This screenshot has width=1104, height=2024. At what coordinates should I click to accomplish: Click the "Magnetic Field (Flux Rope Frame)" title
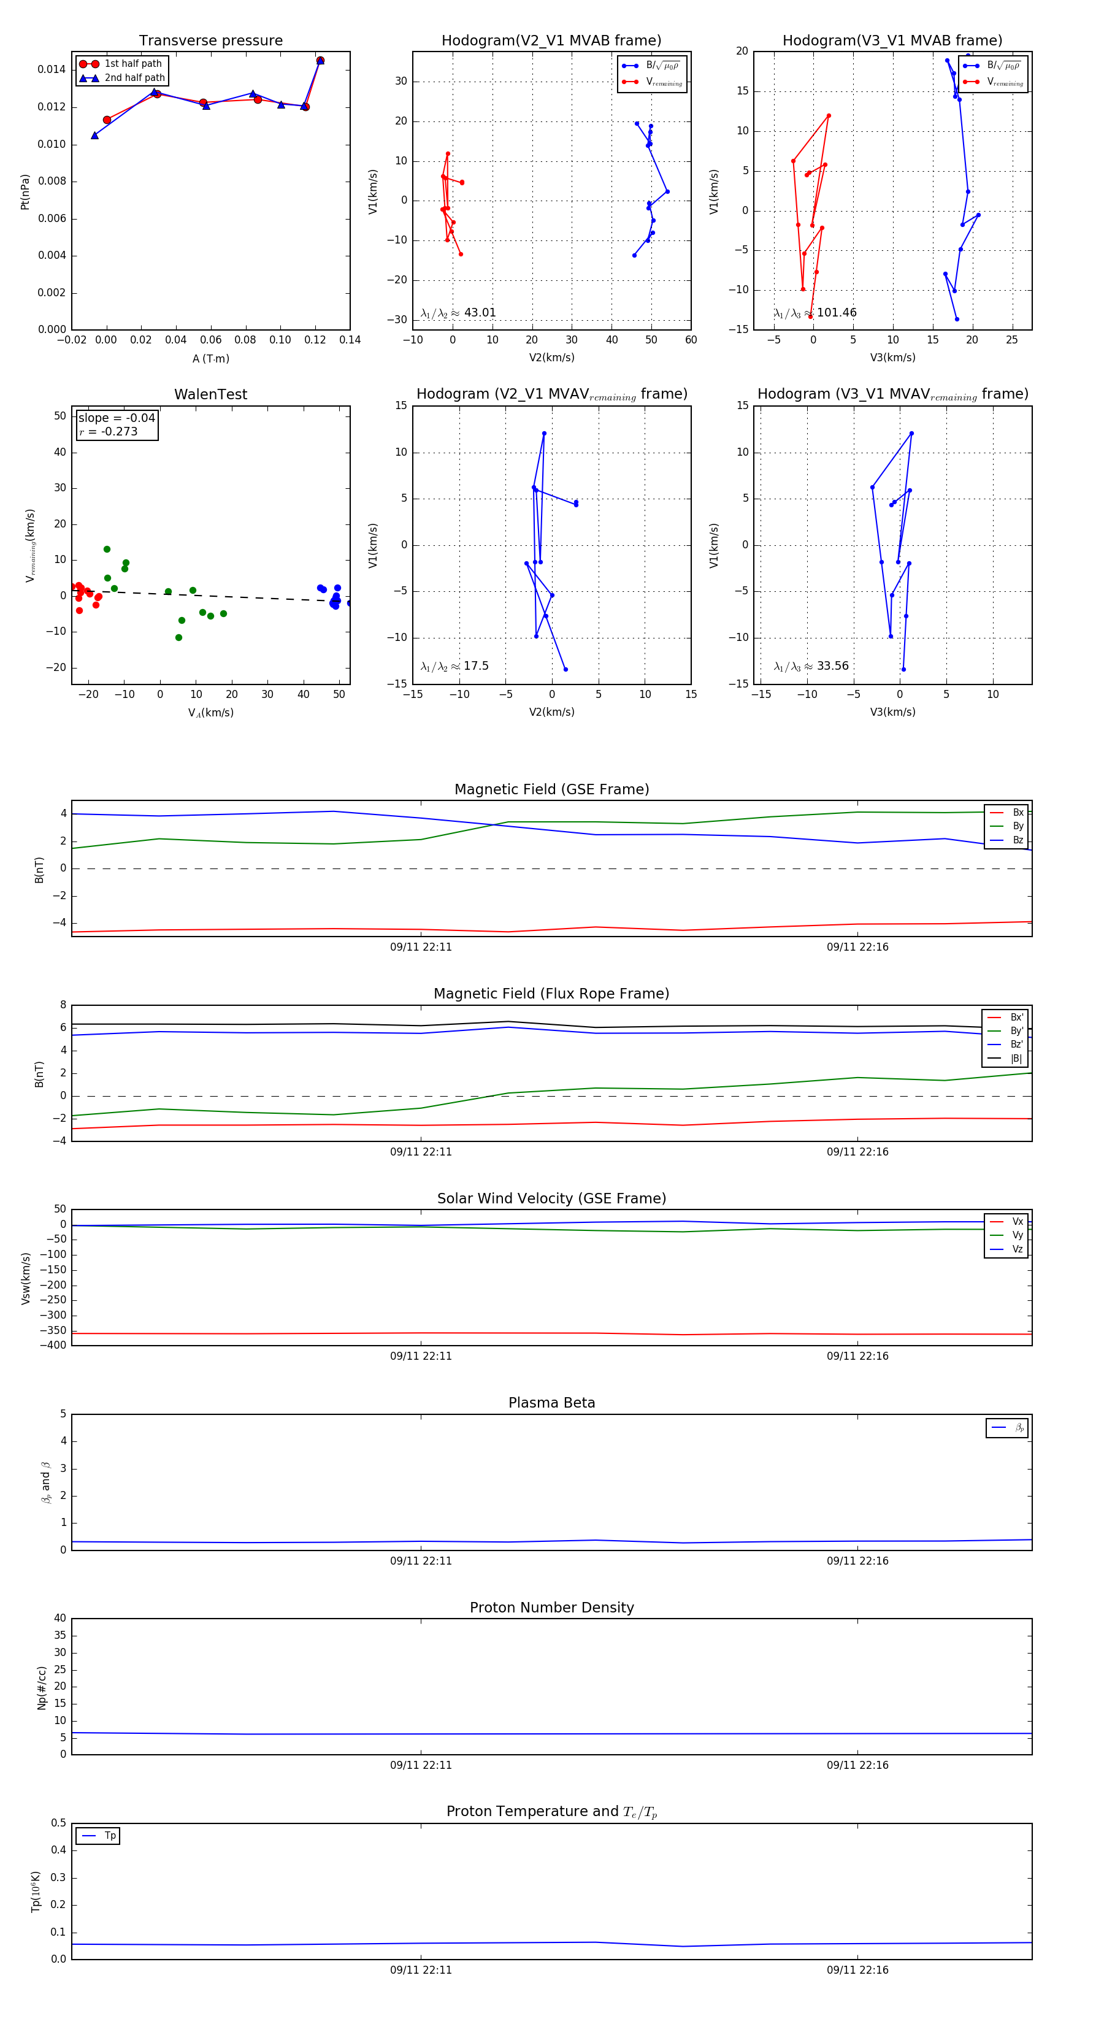point(551,994)
